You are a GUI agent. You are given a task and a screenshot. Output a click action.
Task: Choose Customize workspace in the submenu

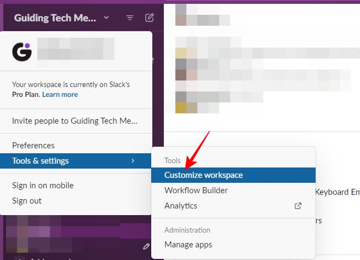pyautogui.click(x=233, y=175)
